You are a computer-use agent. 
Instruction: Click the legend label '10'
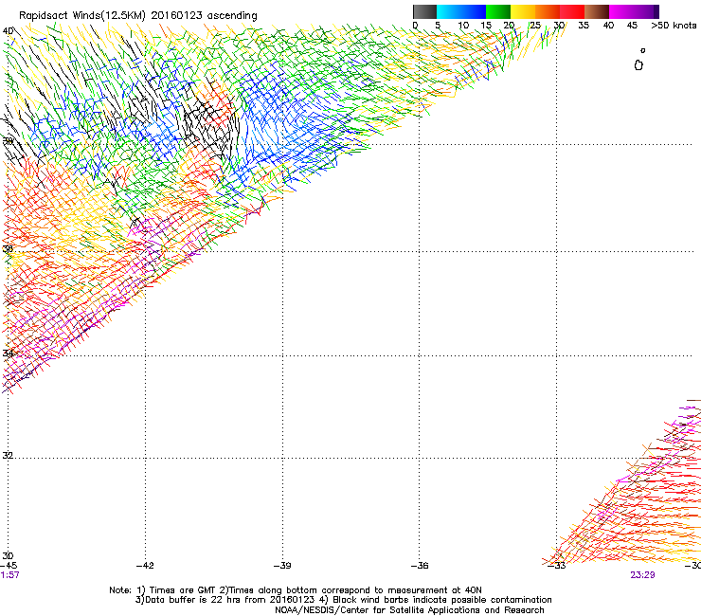(463, 26)
